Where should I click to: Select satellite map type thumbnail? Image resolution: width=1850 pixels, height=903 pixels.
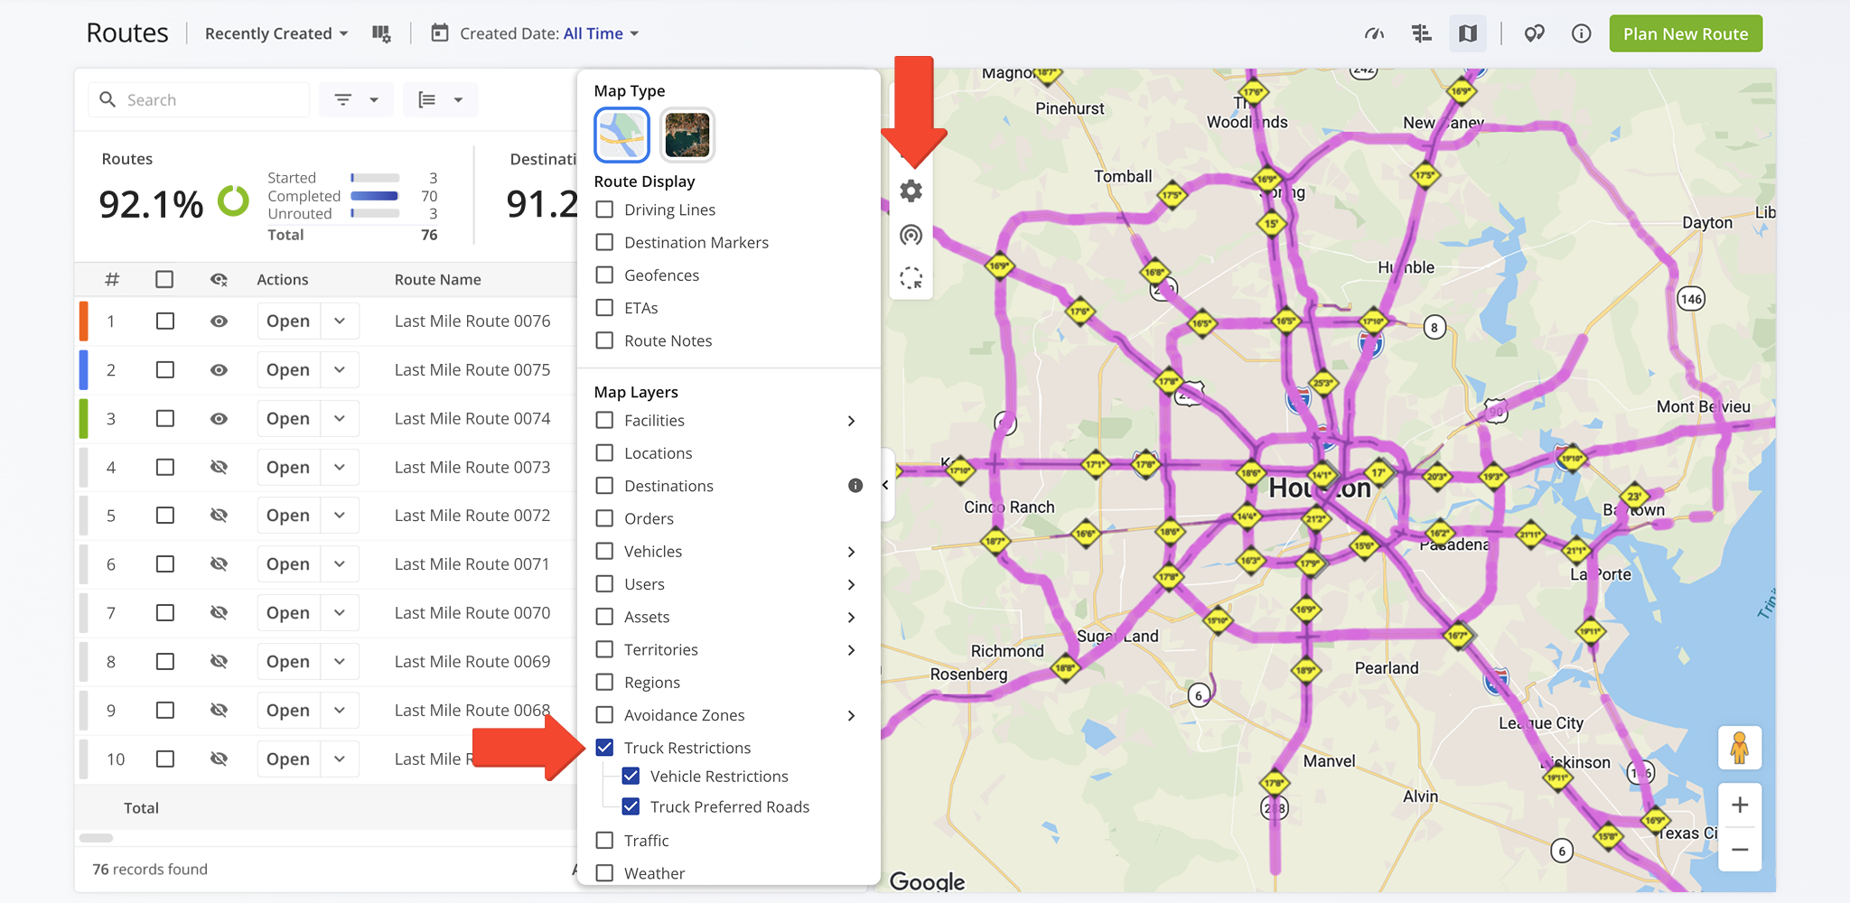pyautogui.click(x=687, y=135)
